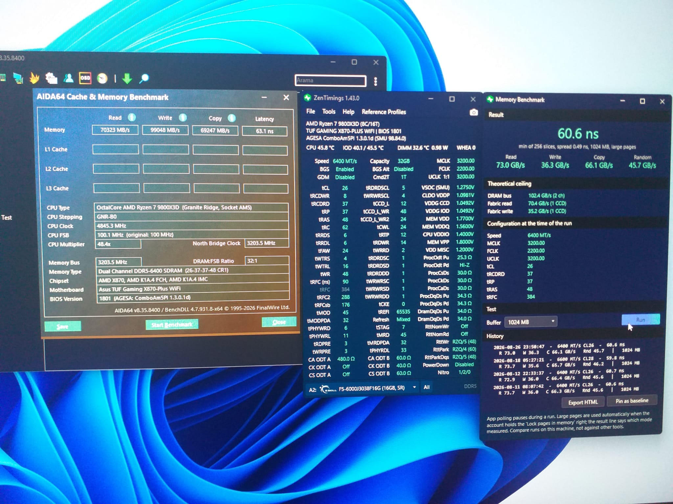Minimize the AIDA64 main window
This screenshot has height=504, width=673.
coord(333,62)
